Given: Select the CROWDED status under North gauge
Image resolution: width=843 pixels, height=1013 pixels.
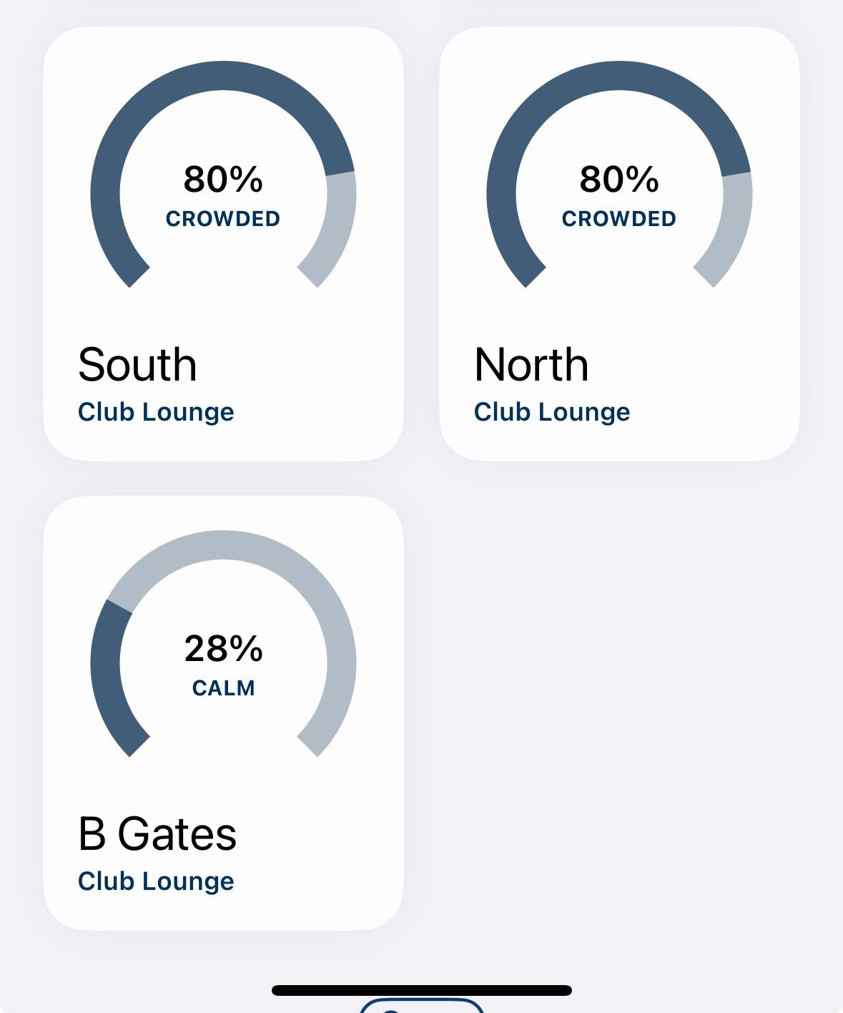Looking at the screenshot, I should tap(619, 219).
